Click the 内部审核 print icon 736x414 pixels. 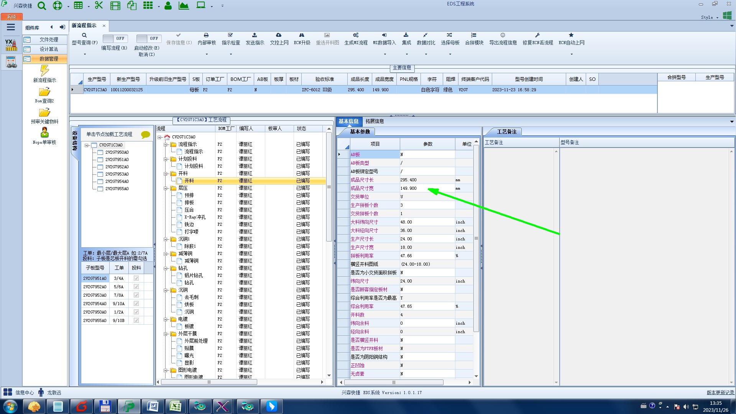click(x=206, y=35)
